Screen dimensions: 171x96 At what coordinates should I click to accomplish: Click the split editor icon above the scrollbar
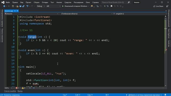pos(166,16)
